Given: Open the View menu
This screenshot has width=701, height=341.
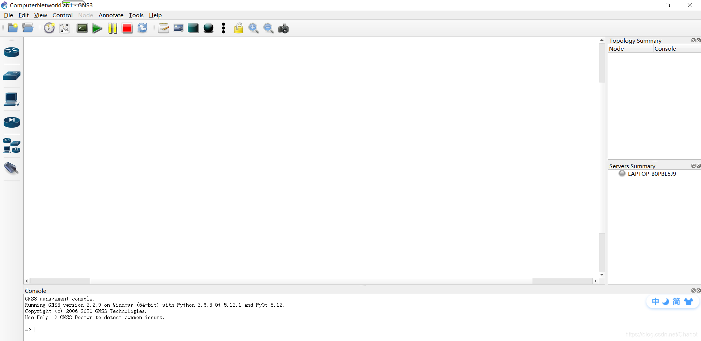Looking at the screenshot, I should 41,15.
